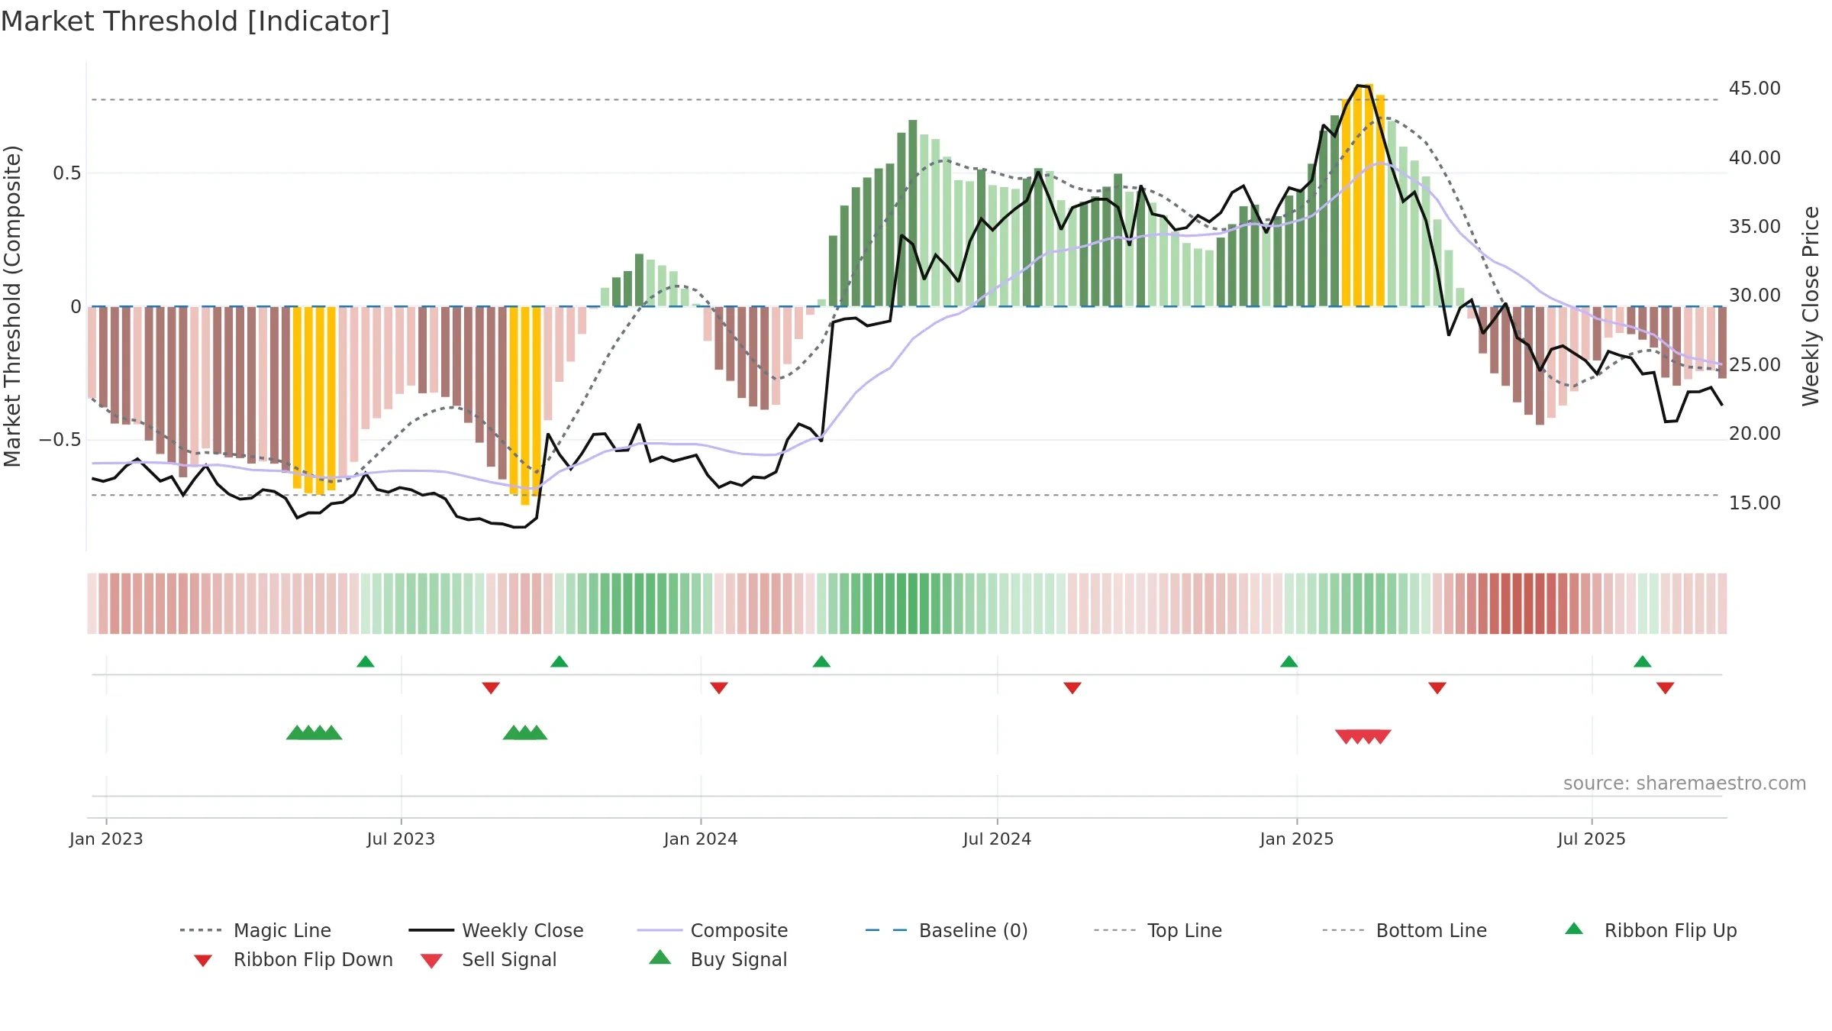The width and height of the screenshot is (1832, 1031).
Task: Toggle the Ribbon Flip Up legend entry
Action: 1651,930
